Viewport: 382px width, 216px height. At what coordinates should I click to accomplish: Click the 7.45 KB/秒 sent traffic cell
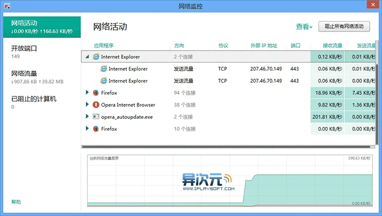coord(360,93)
